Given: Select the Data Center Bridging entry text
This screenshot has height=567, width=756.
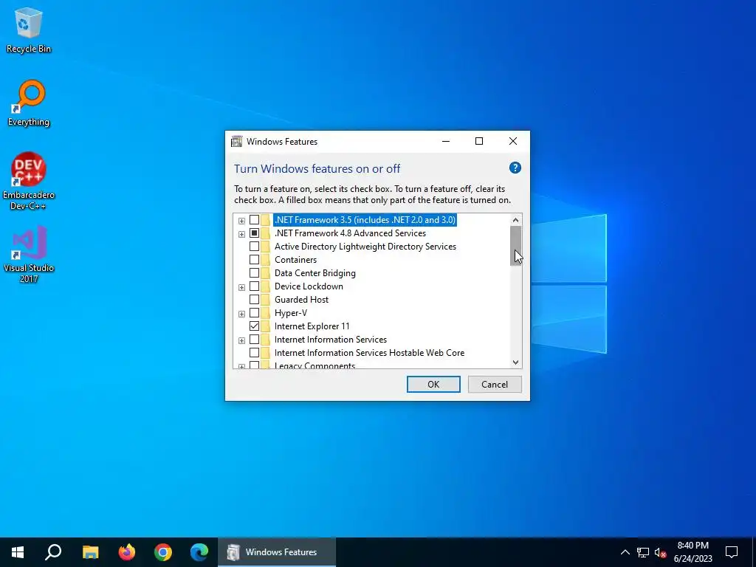Looking at the screenshot, I should tap(315, 273).
